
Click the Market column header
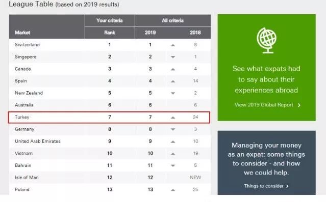click(x=22, y=33)
